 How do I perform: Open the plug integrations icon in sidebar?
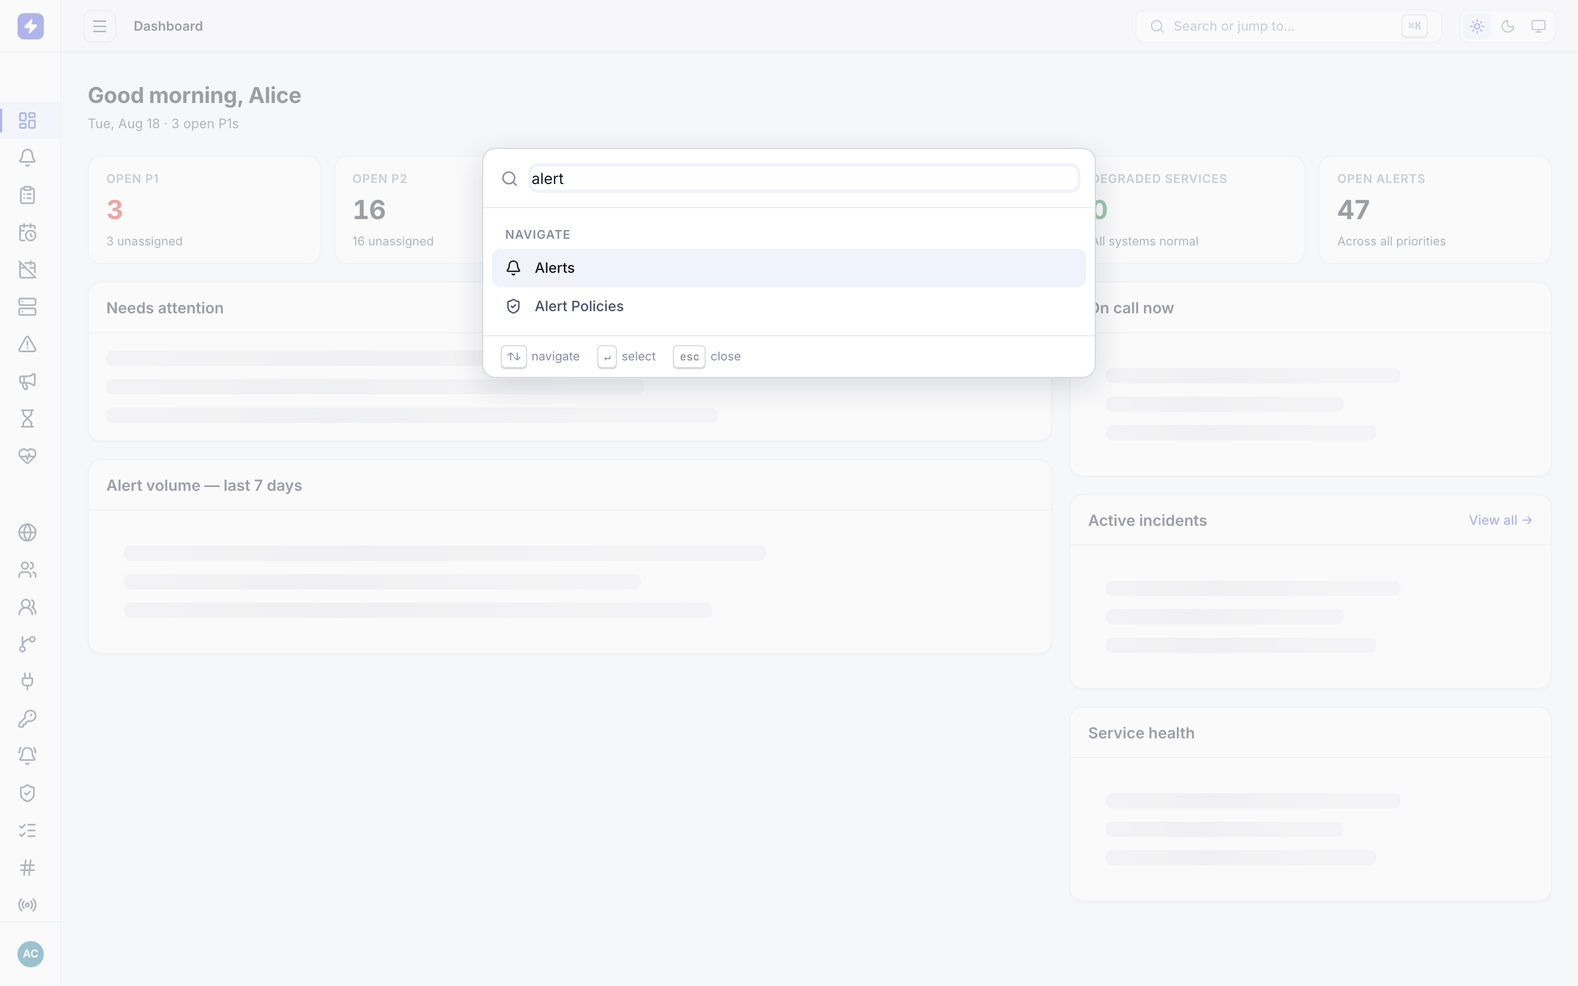27,681
